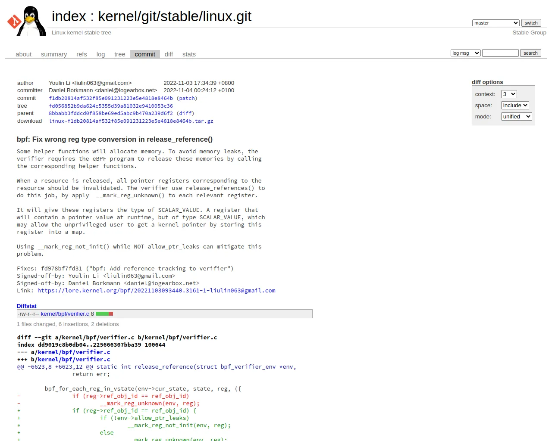The image size is (552, 441).
Task: Open the stats tab
Action: (189, 54)
